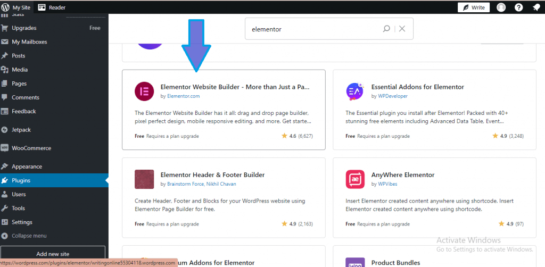Click the Collapse menu arrow icon
545x267 pixels.
(4, 236)
